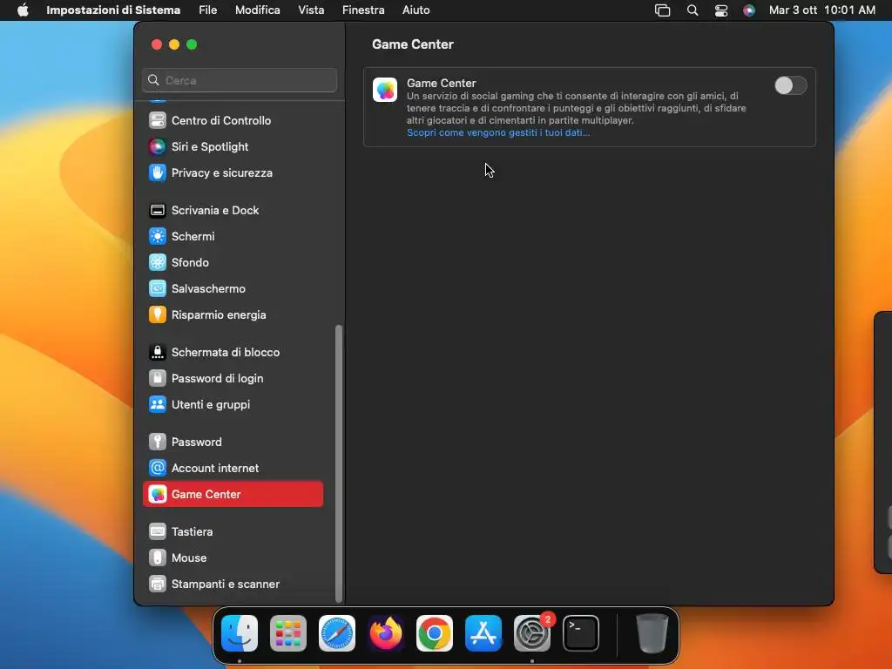892x669 pixels.
Task: Click the Cerca search field
Action: (240, 80)
